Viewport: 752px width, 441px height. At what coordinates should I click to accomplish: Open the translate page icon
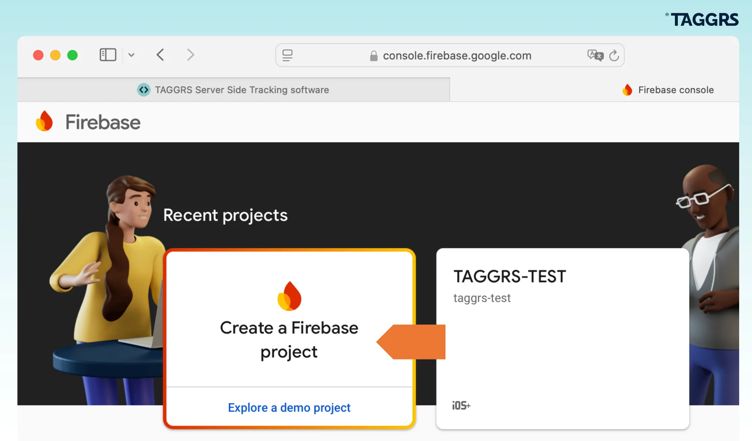click(595, 55)
